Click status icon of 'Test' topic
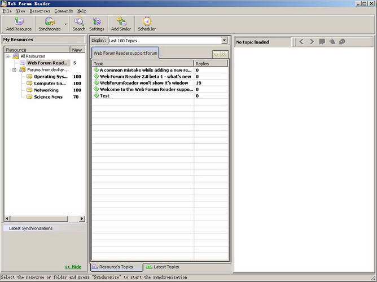Image resolution: width=377 pixels, height=282 pixels. (97, 95)
